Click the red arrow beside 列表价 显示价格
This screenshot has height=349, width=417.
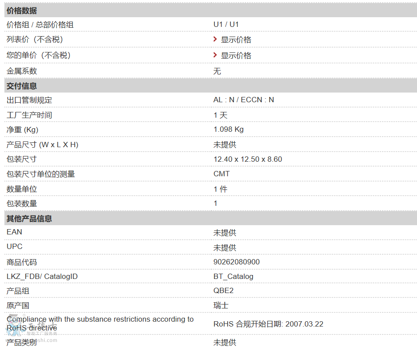pyautogui.click(x=215, y=40)
